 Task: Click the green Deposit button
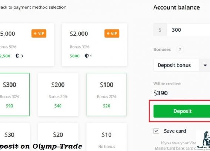point(182,111)
